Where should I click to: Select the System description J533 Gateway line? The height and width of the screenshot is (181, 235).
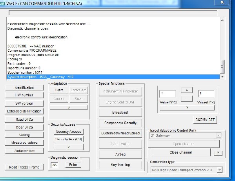[113, 77]
